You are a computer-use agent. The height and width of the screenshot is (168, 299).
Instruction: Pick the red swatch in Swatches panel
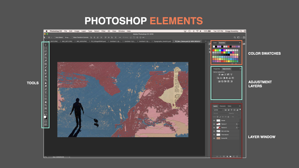pyautogui.click(x=214, y=50)
